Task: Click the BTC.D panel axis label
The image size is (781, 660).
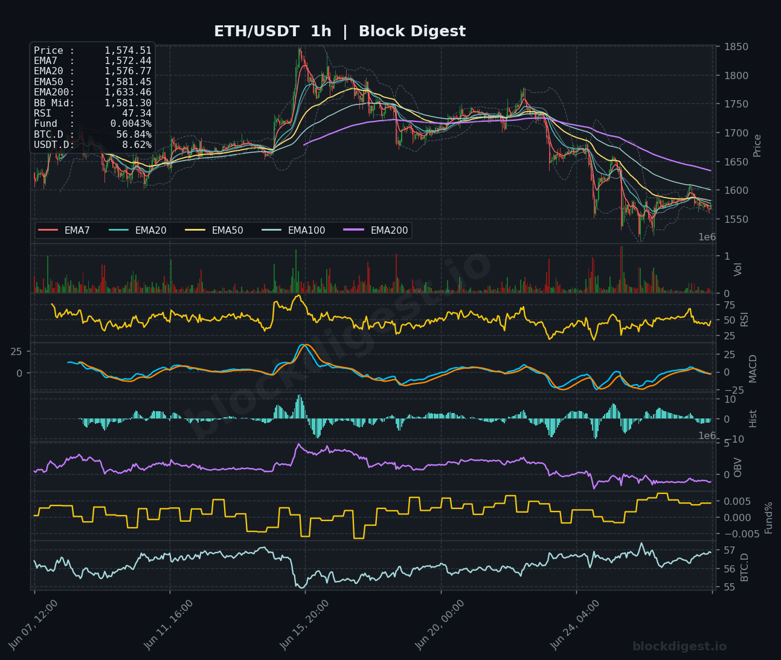Action: point(744,568)
